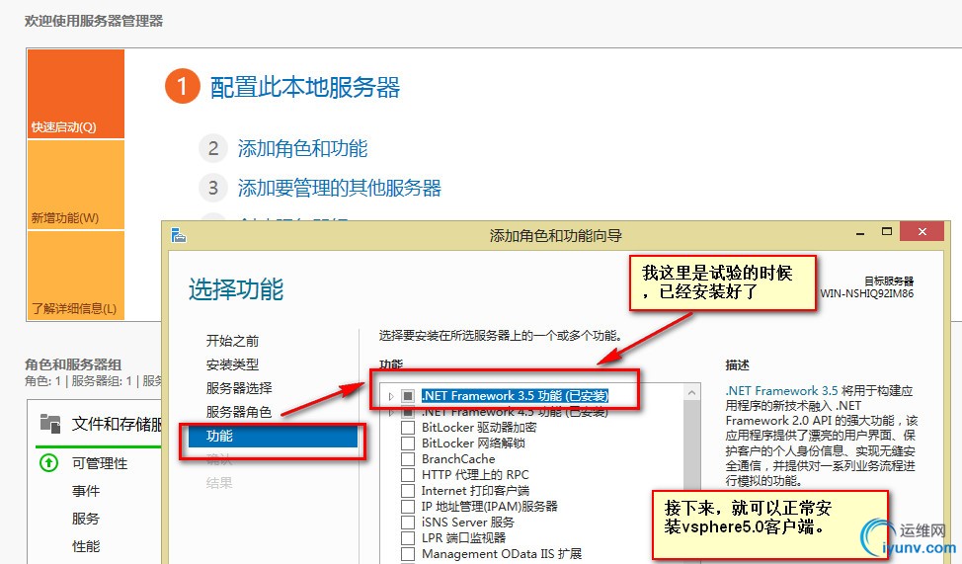This screenshot has height=564, width=962.
Task: Click the 服务 entry in file services tile
Action: (86, 519)
